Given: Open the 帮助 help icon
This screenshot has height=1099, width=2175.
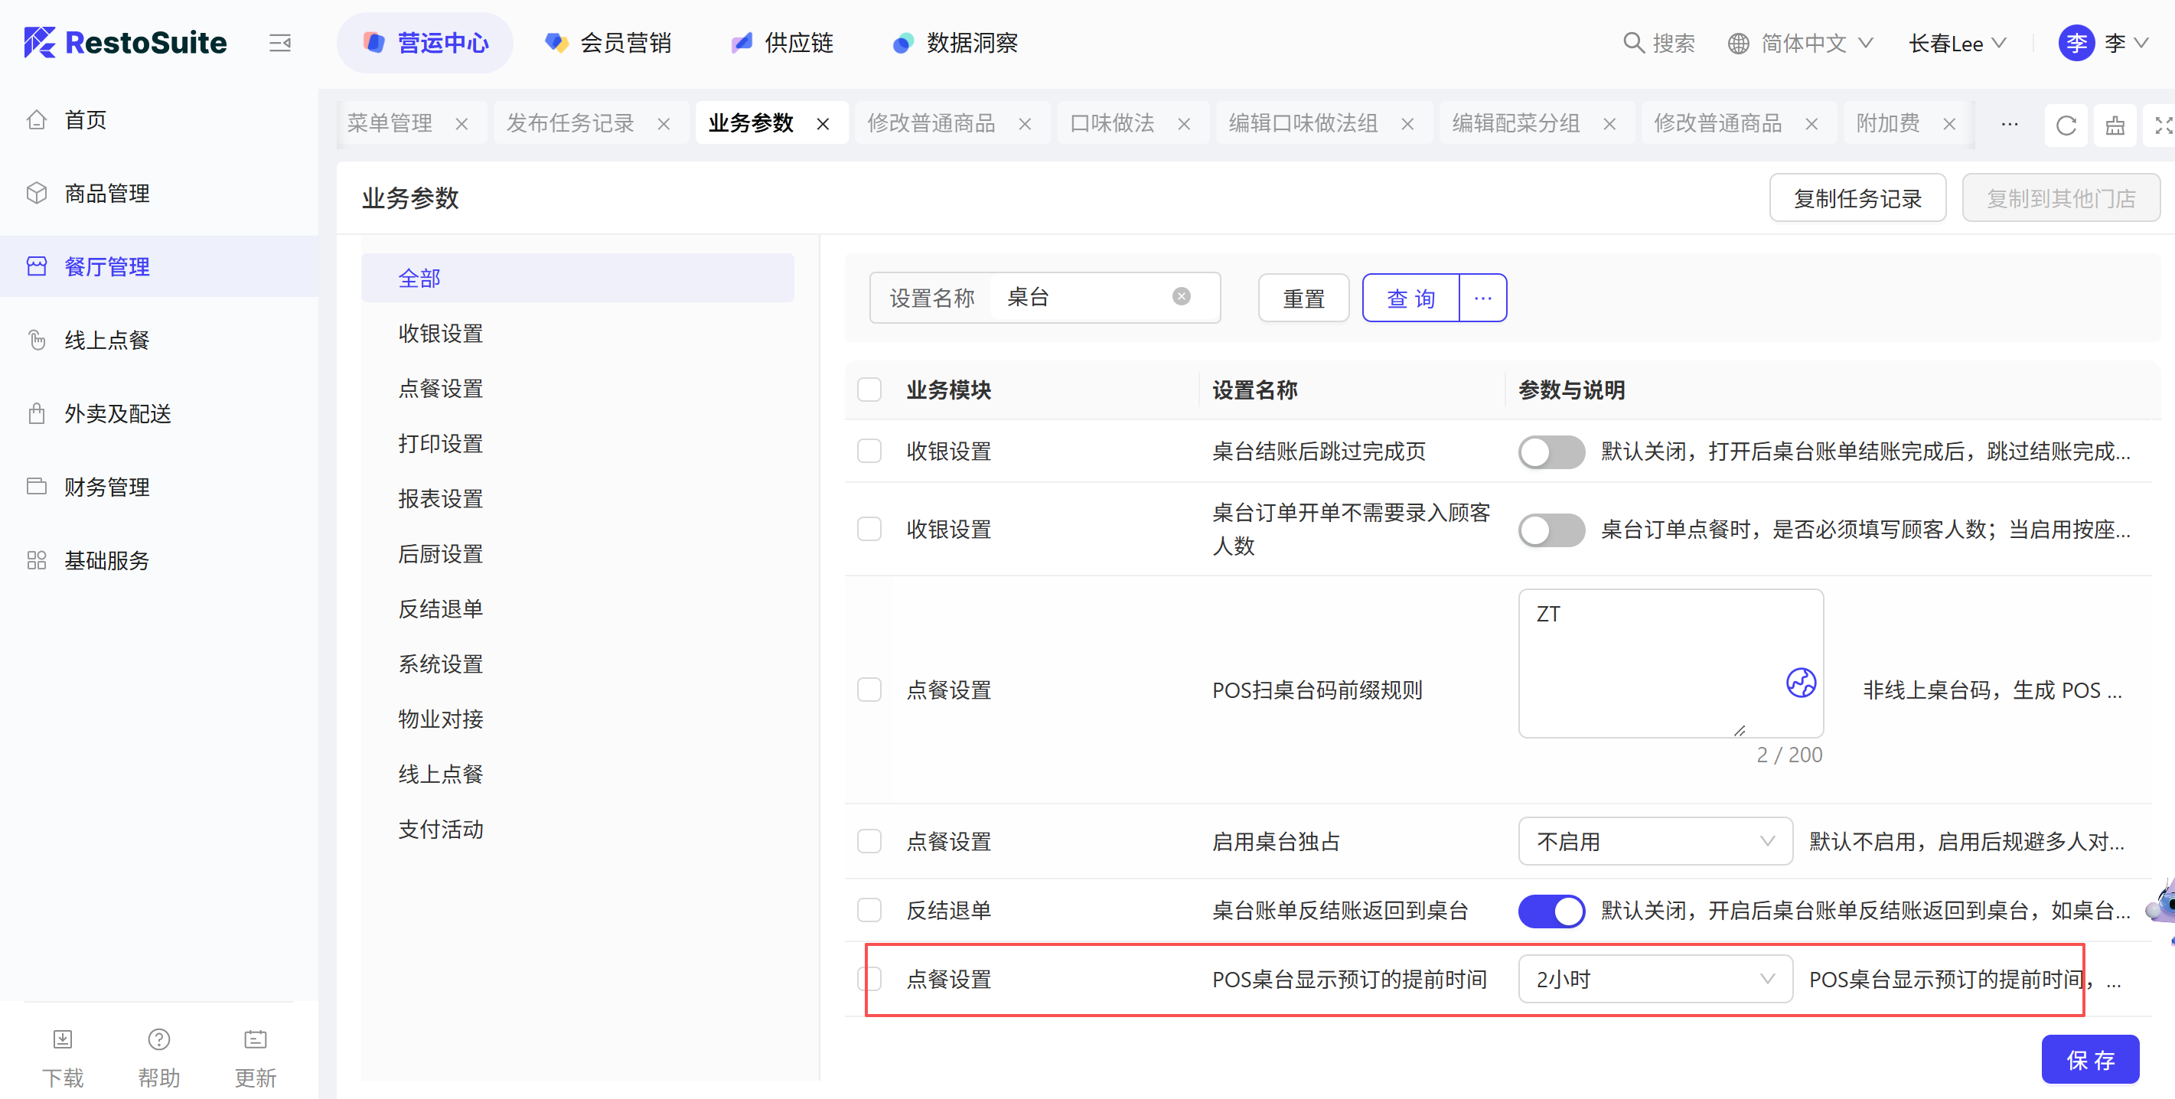Looking at the screenshot, I should click(158, 1039).
